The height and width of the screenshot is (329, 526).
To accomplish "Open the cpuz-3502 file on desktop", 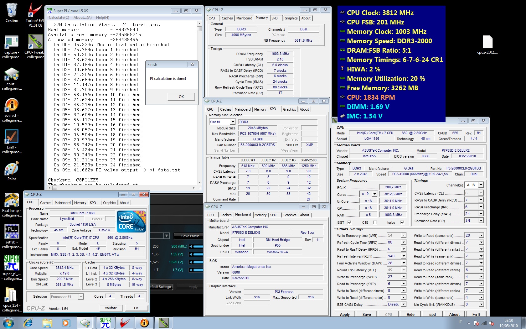I will click(x=487, y=45).
